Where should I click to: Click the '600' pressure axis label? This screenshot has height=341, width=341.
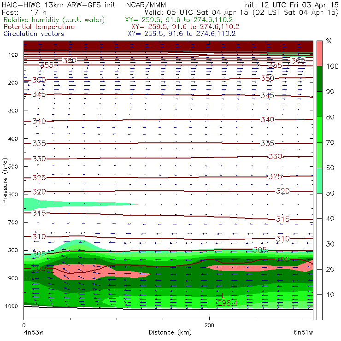(x=13, y=194)
